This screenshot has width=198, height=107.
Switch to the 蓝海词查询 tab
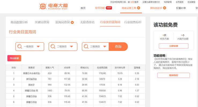click(x=63, y=22)
